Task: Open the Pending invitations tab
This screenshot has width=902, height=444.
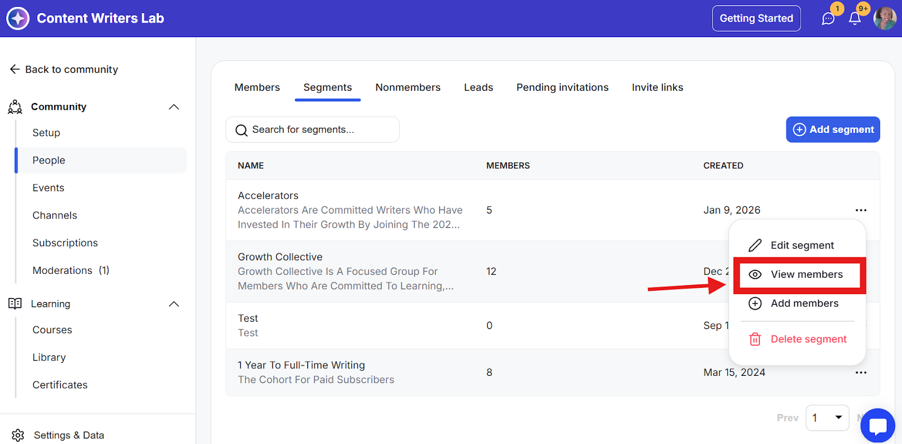Action: [562, 87]
